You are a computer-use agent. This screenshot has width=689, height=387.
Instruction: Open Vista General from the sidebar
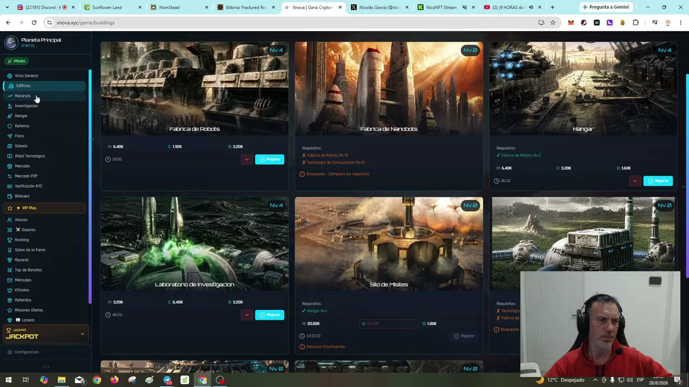[x=44, y=76]
